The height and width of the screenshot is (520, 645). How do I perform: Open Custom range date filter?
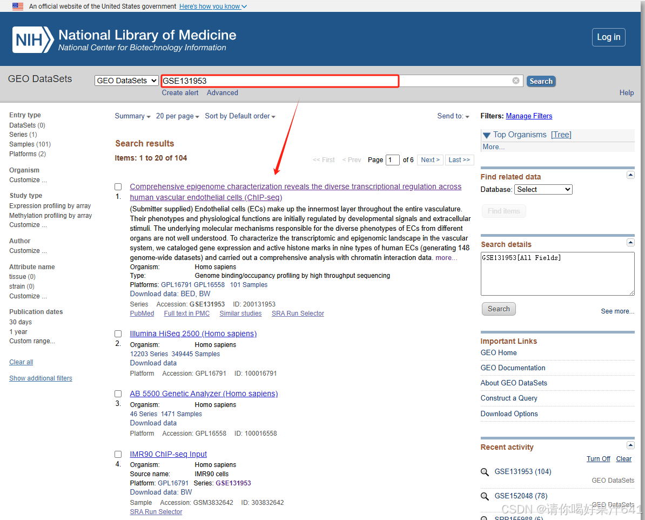click(32, 341)
